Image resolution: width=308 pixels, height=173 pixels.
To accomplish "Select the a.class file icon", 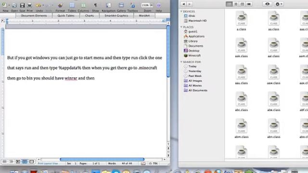I will [242, 18].
